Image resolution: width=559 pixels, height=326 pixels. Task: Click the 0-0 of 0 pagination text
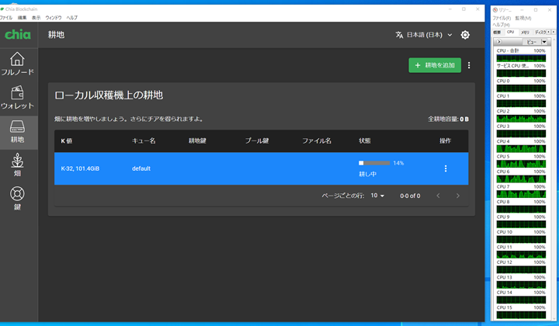pos(410,196)
